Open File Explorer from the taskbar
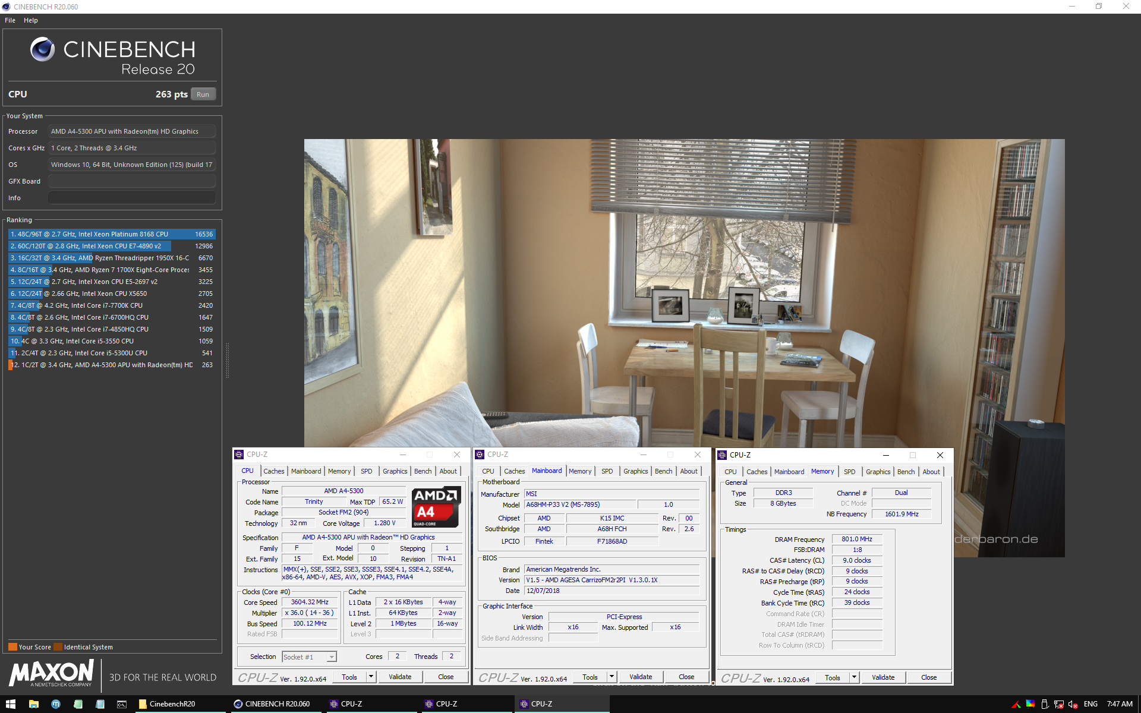1141x713 pixels. tap(33, 704)
